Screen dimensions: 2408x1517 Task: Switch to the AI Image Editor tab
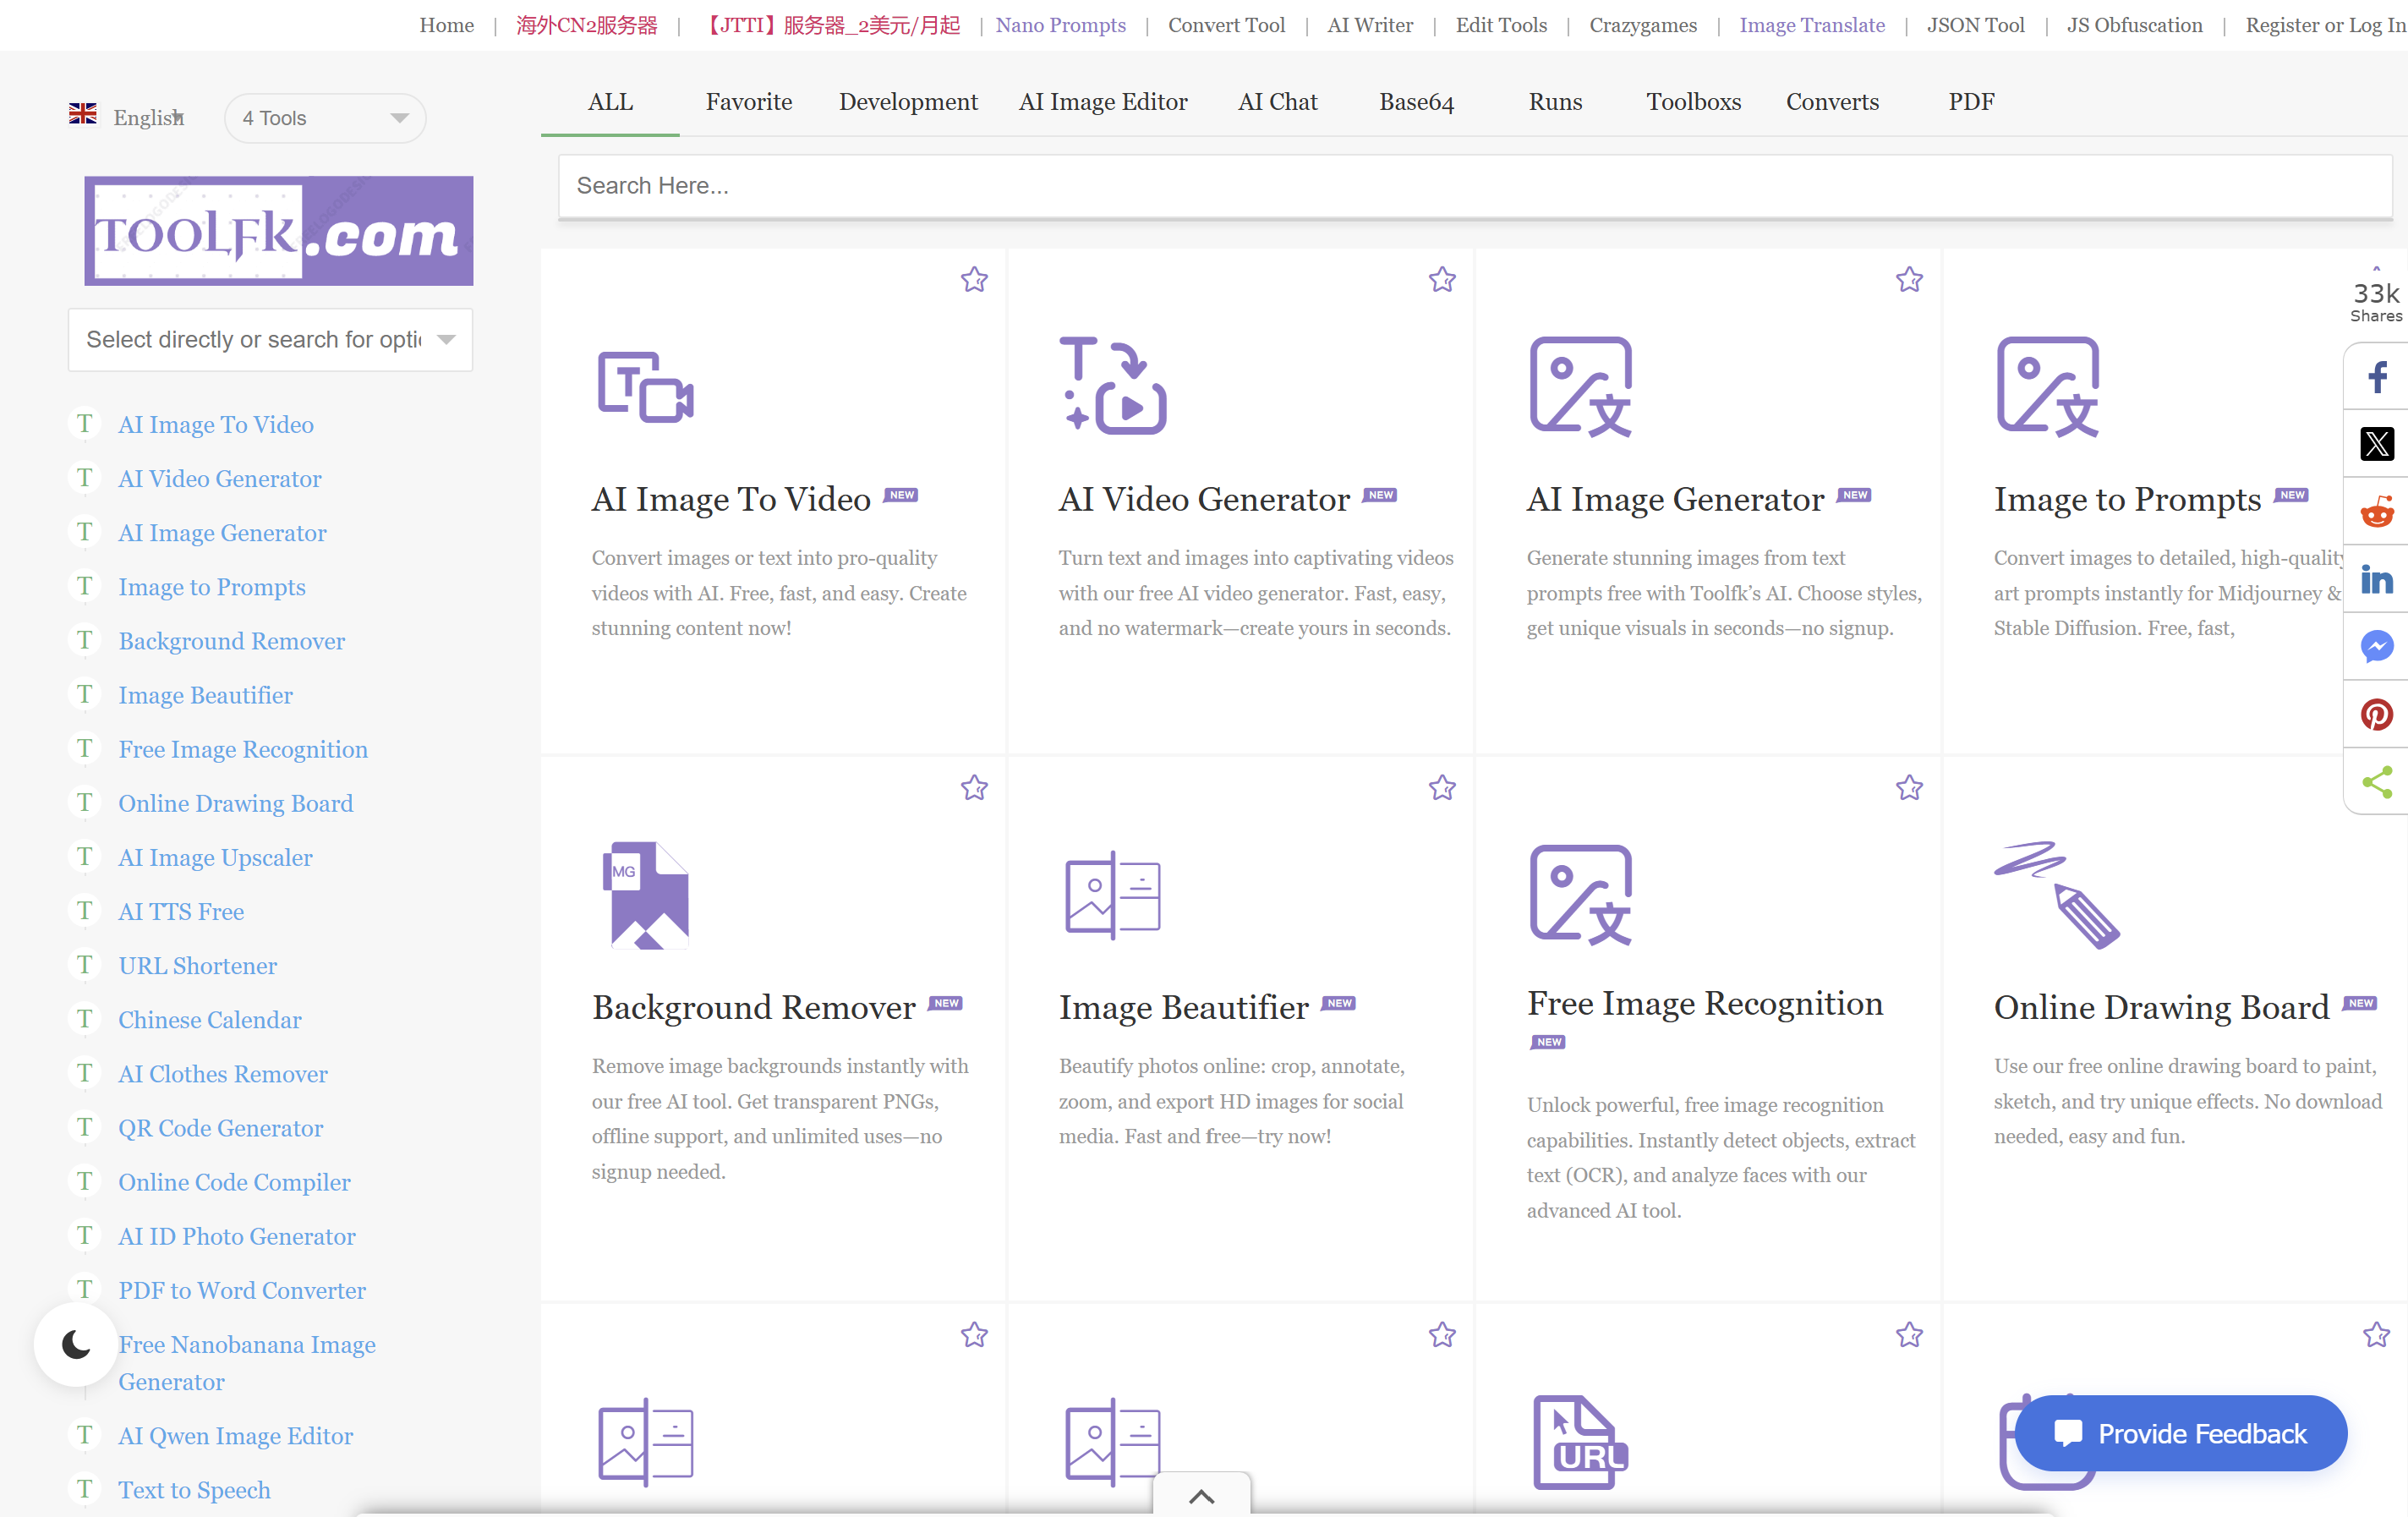pyautogui.click(x=1103, y=102)
